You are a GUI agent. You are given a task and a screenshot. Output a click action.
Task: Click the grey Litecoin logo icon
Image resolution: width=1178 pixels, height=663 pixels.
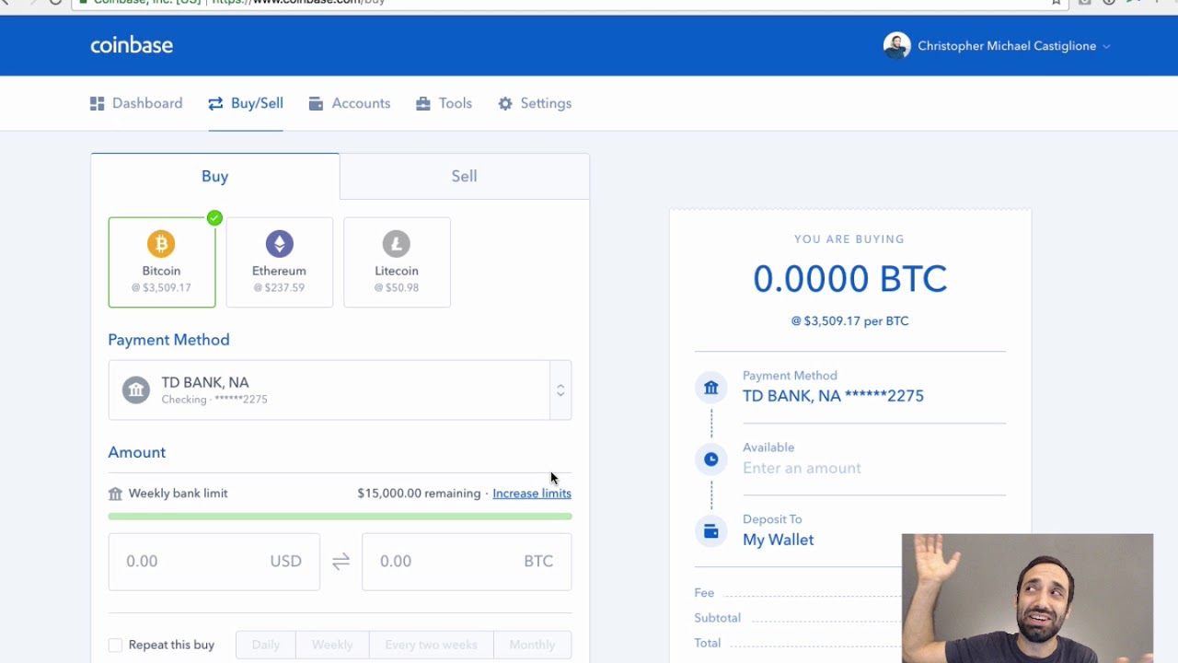pos(397,244)
